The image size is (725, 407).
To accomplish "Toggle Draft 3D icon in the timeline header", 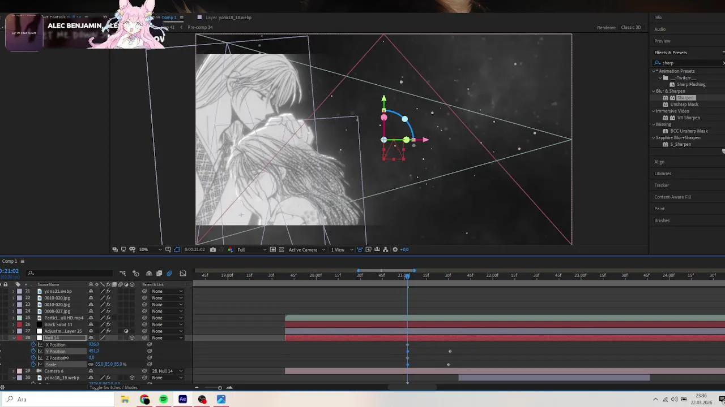I will click(136, 274).
